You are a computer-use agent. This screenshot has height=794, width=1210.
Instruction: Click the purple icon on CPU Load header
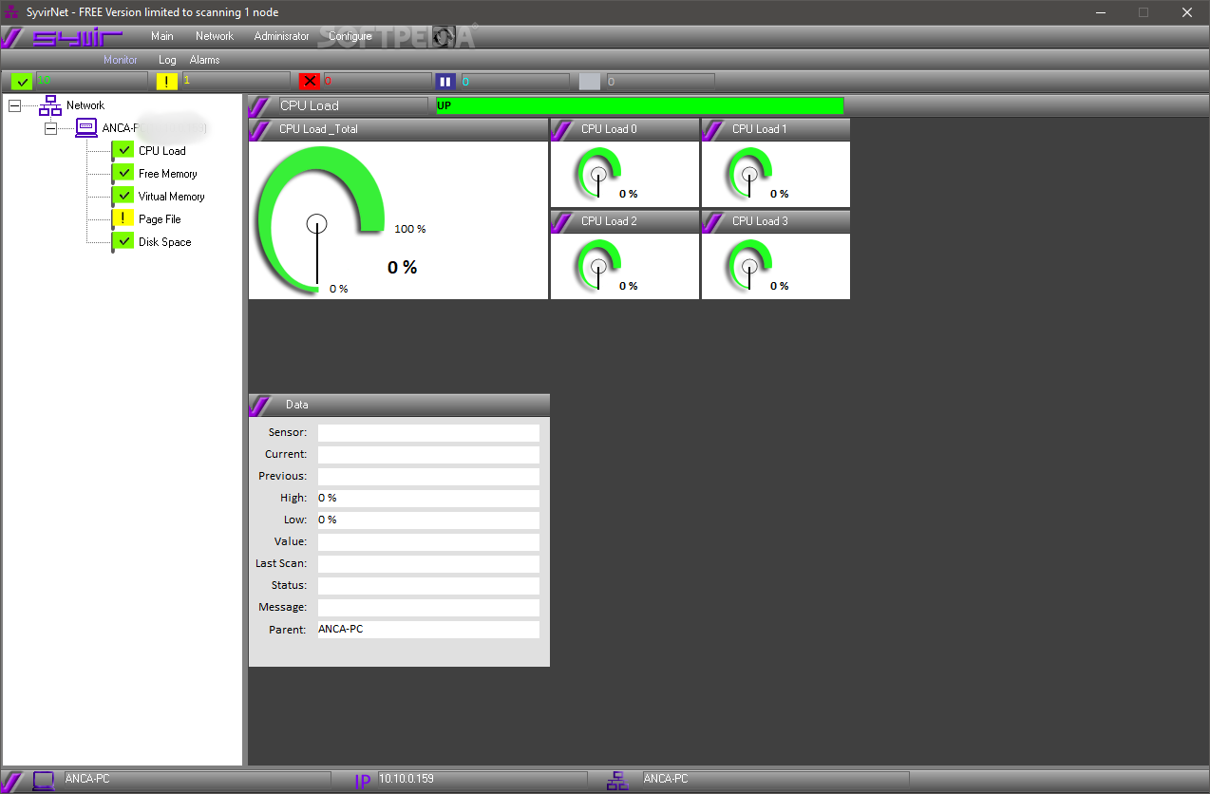(260, 106)
